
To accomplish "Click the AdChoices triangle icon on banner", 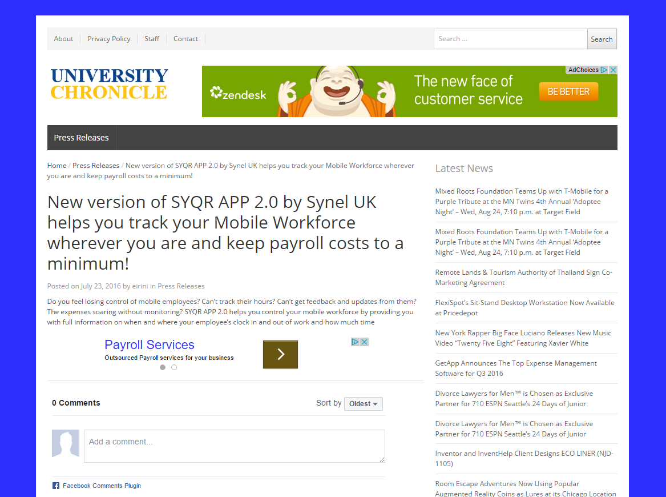I will click(604, 70).
